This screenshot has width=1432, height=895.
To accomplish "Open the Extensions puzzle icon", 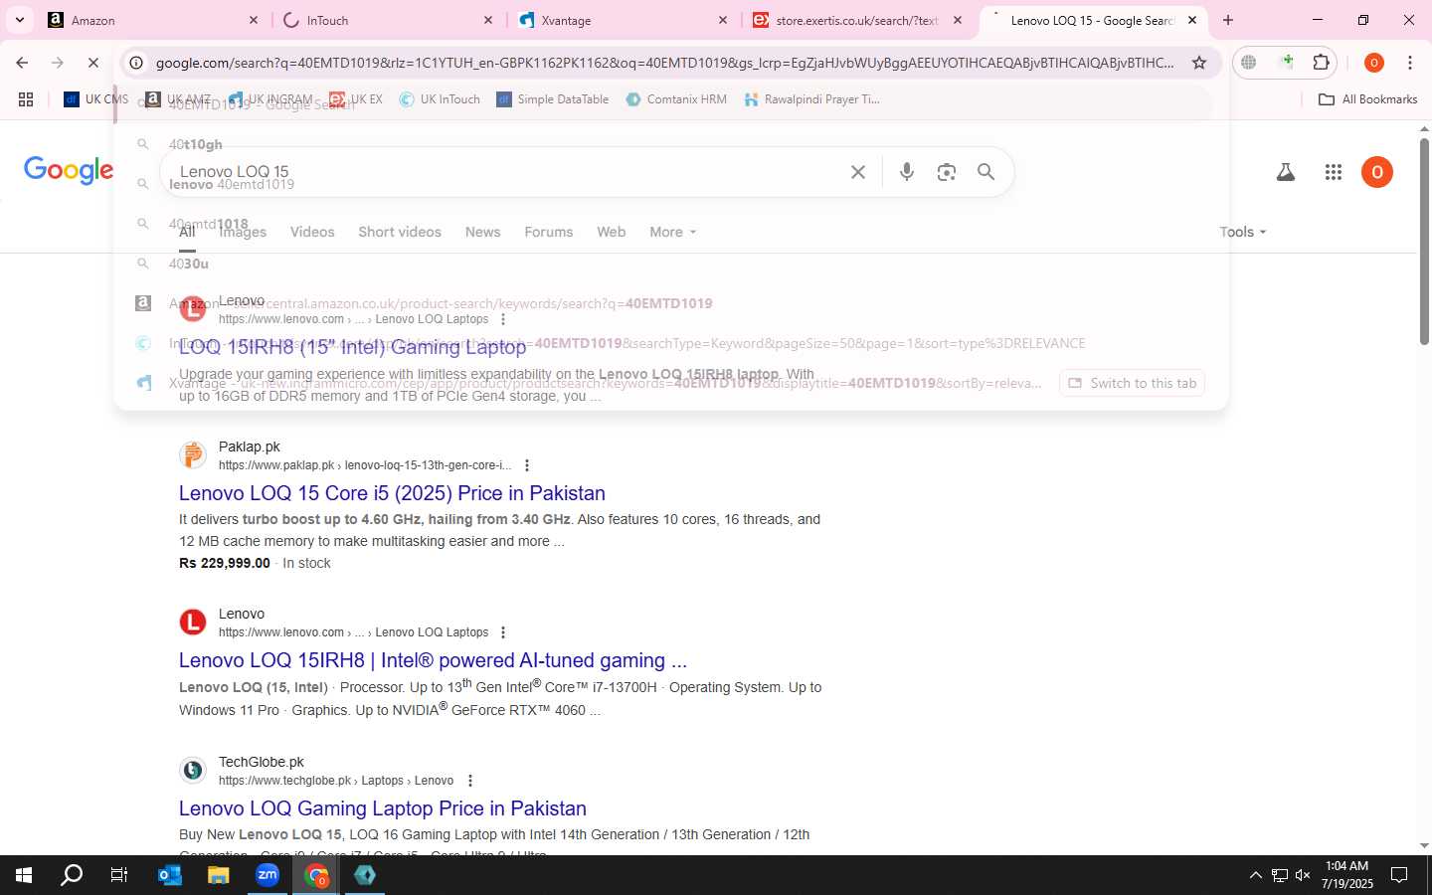I will (x=1321, y=63).
